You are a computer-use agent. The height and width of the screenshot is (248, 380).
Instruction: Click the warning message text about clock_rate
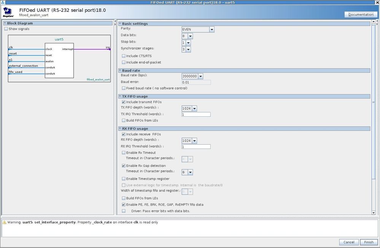[83, 222]
